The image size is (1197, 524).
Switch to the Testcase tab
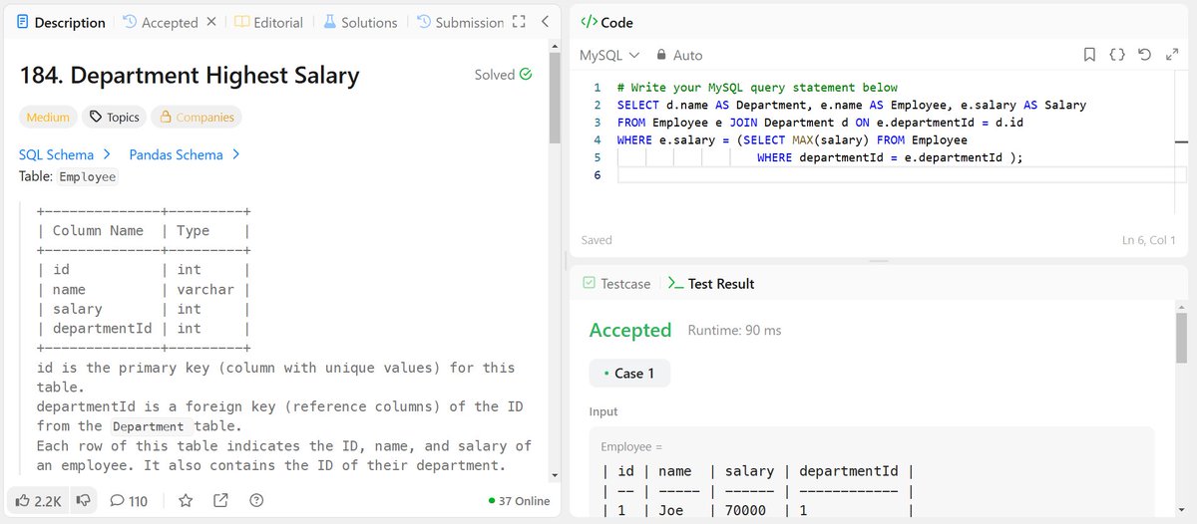point(615,284)
